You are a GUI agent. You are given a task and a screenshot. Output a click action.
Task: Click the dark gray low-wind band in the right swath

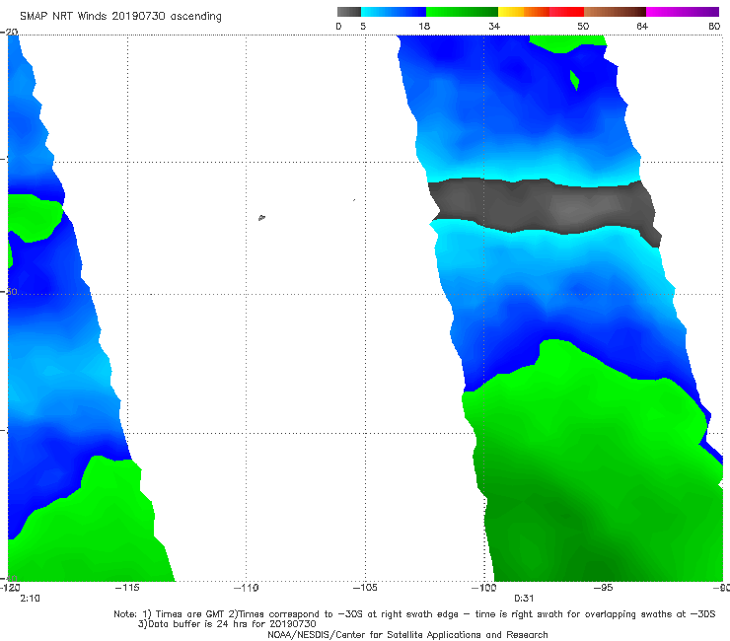click(x=545, y=205)
